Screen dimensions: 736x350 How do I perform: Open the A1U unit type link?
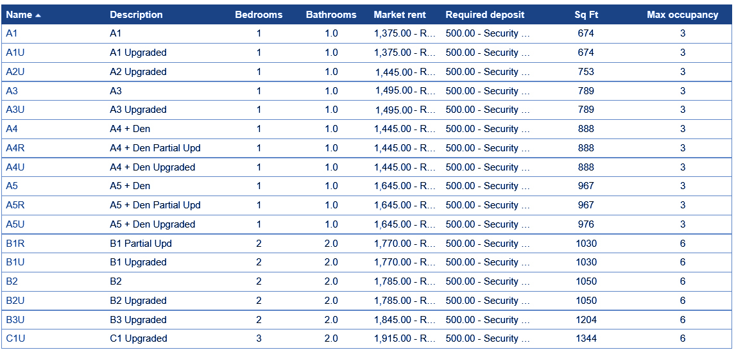point(15,53)
